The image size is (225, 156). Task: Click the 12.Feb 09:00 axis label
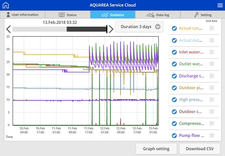coord(121,130)
